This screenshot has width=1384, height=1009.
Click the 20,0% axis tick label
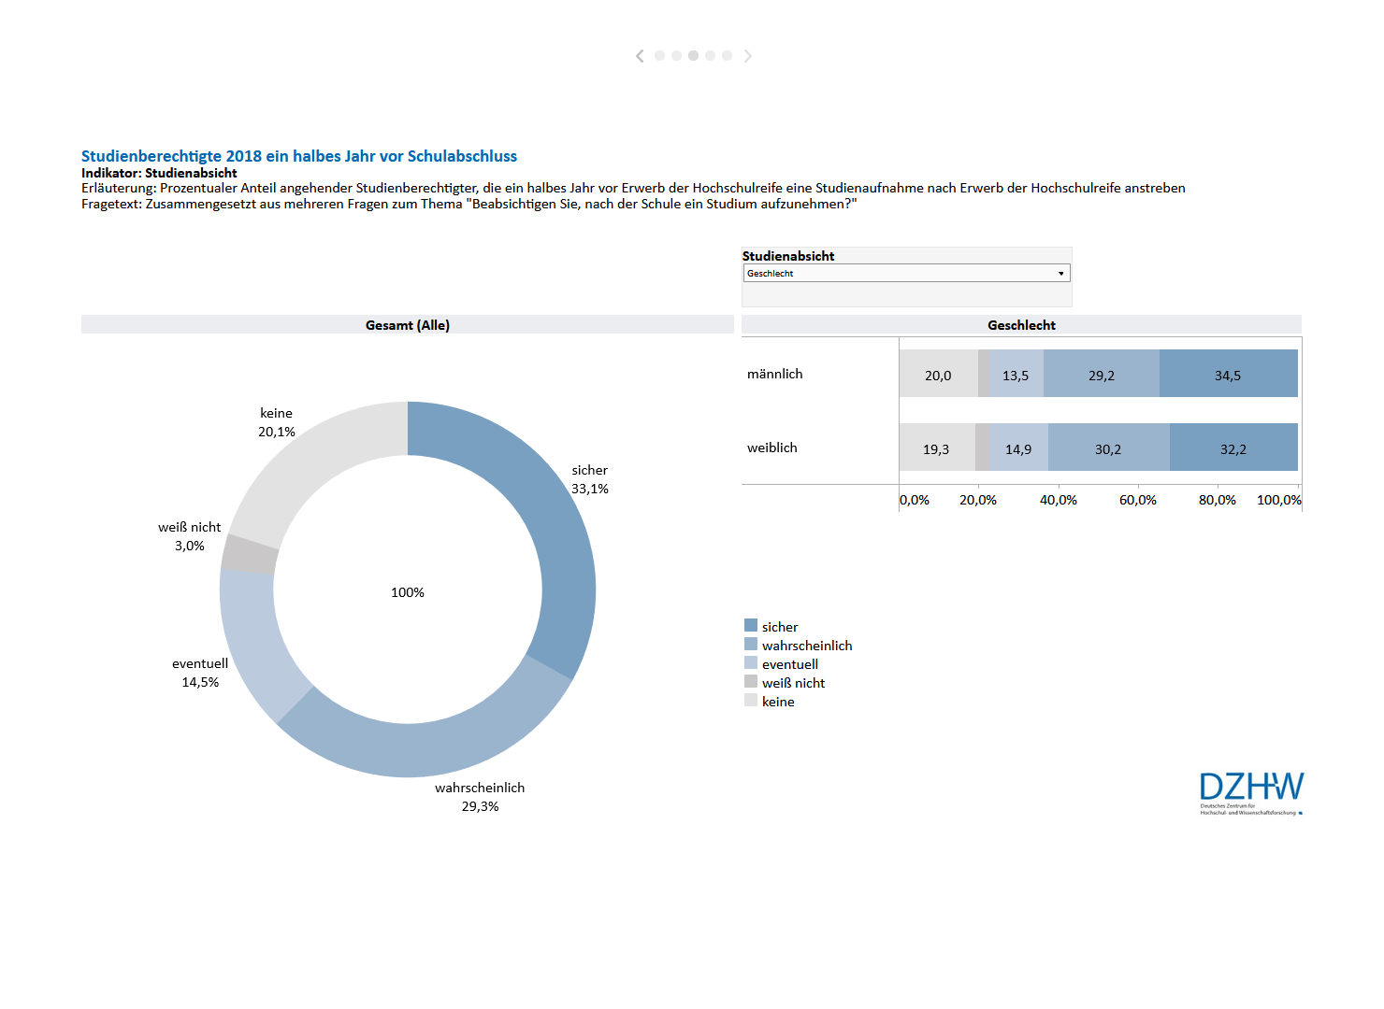(x=978, y=500)
